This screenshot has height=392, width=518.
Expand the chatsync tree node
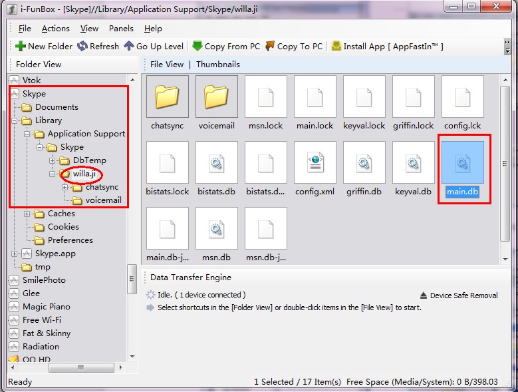point(65,187)
